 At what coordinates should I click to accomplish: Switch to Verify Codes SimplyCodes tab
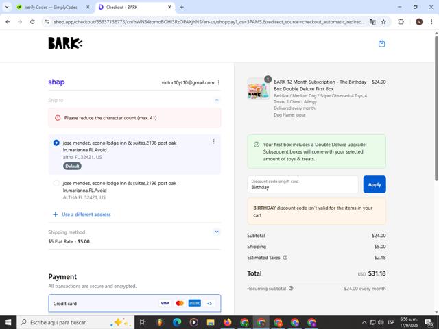(x=51, y=8)
